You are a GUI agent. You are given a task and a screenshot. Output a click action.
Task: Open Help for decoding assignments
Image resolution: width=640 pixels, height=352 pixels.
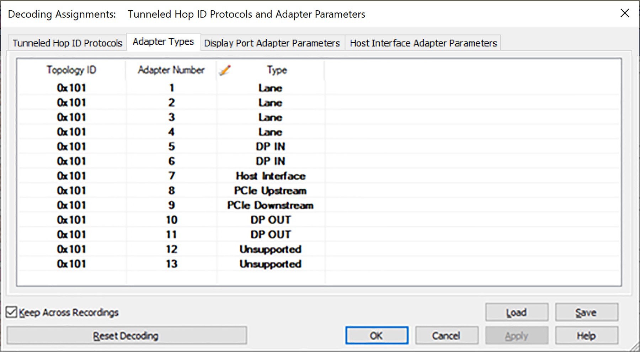pyautogui.click(x=587, y=335)
